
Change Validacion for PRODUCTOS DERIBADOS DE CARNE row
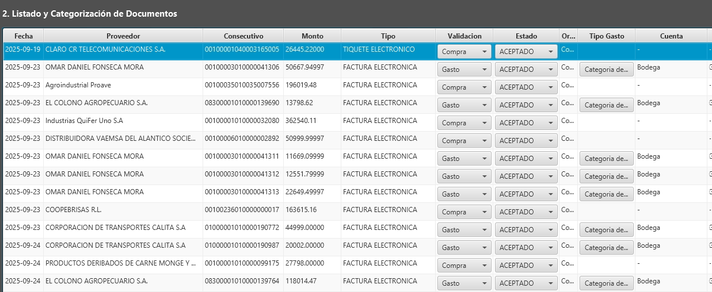coord(464,266)
